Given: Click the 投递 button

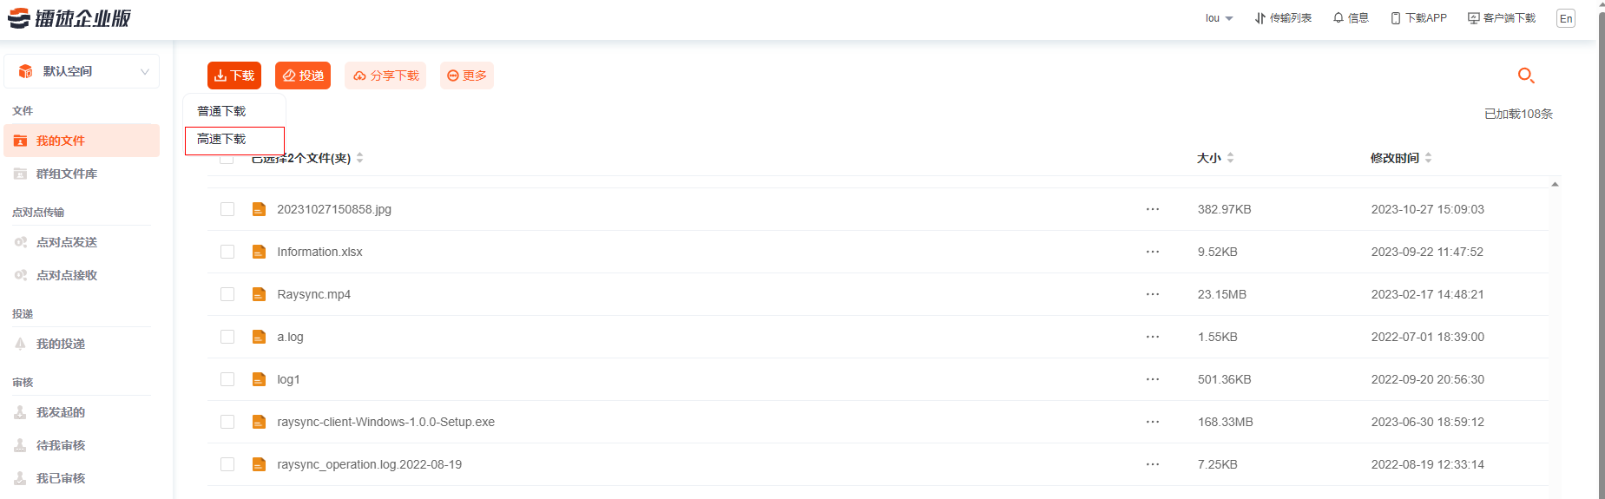Looking at the screenshot, I should point(303,76).
